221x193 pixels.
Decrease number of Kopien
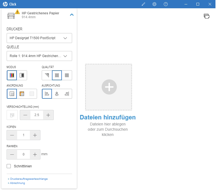click(12, 135)
